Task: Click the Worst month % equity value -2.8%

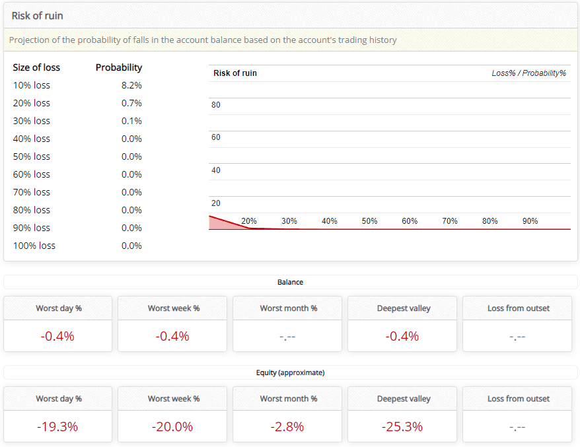Action: tap(287, 427)
